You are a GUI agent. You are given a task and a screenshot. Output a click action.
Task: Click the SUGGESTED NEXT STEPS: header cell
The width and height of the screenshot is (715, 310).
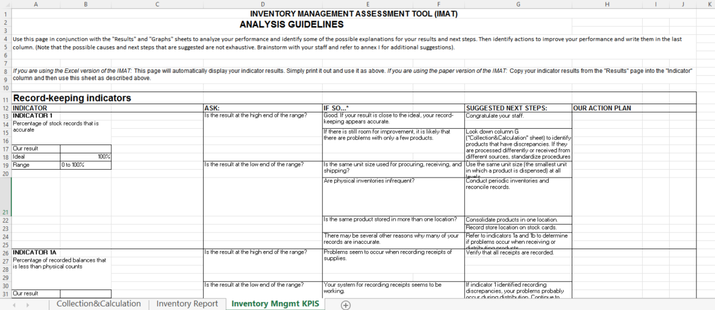pos(518,108)
